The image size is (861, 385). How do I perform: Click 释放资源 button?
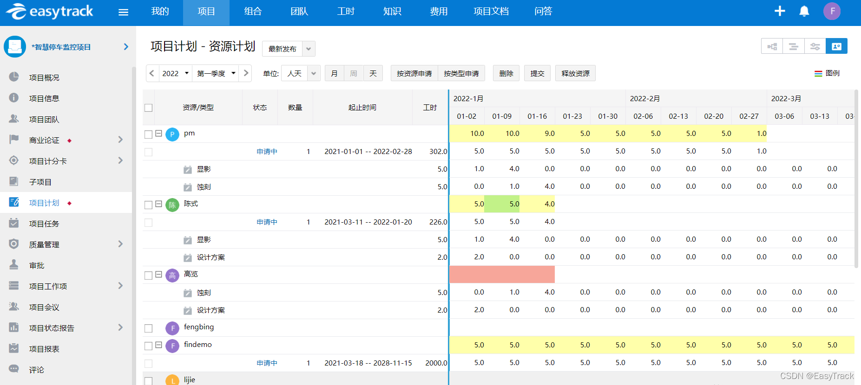tap(575, 73)
